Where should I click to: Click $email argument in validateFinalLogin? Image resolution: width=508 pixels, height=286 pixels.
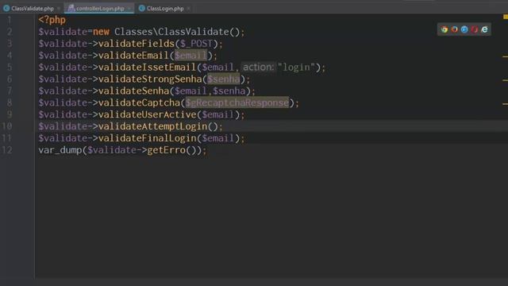[x=218, y=138]
